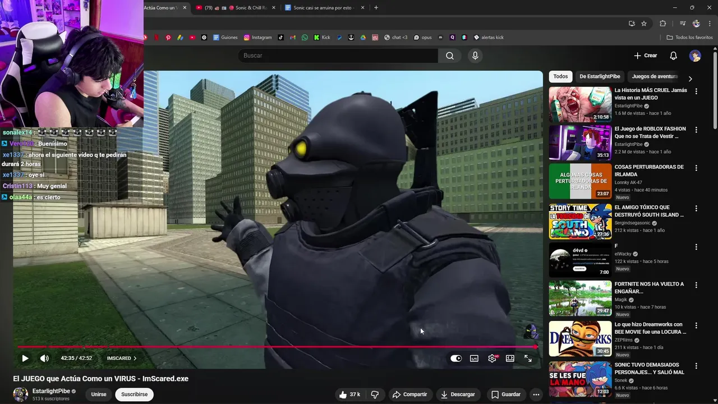Open the Kick bookmark

pyautogui.click(x=322, y=38)
